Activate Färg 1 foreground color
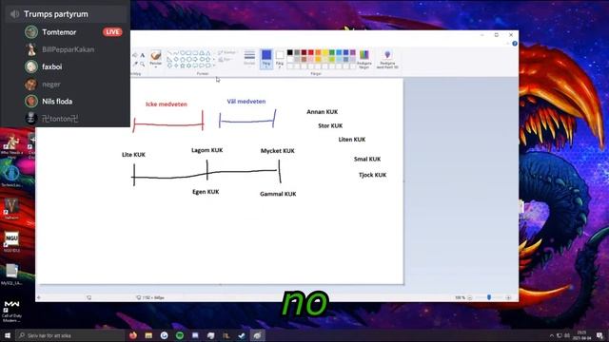This screenshot has width=609, height=342. pos(266,59)
